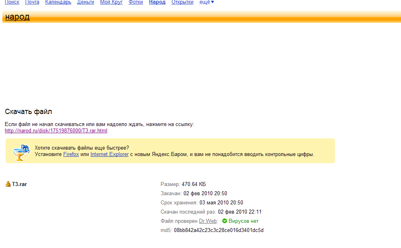Click the T3.rar file bag icon
This screenshot has height=248, width=401.
click(x=8, y=184)
